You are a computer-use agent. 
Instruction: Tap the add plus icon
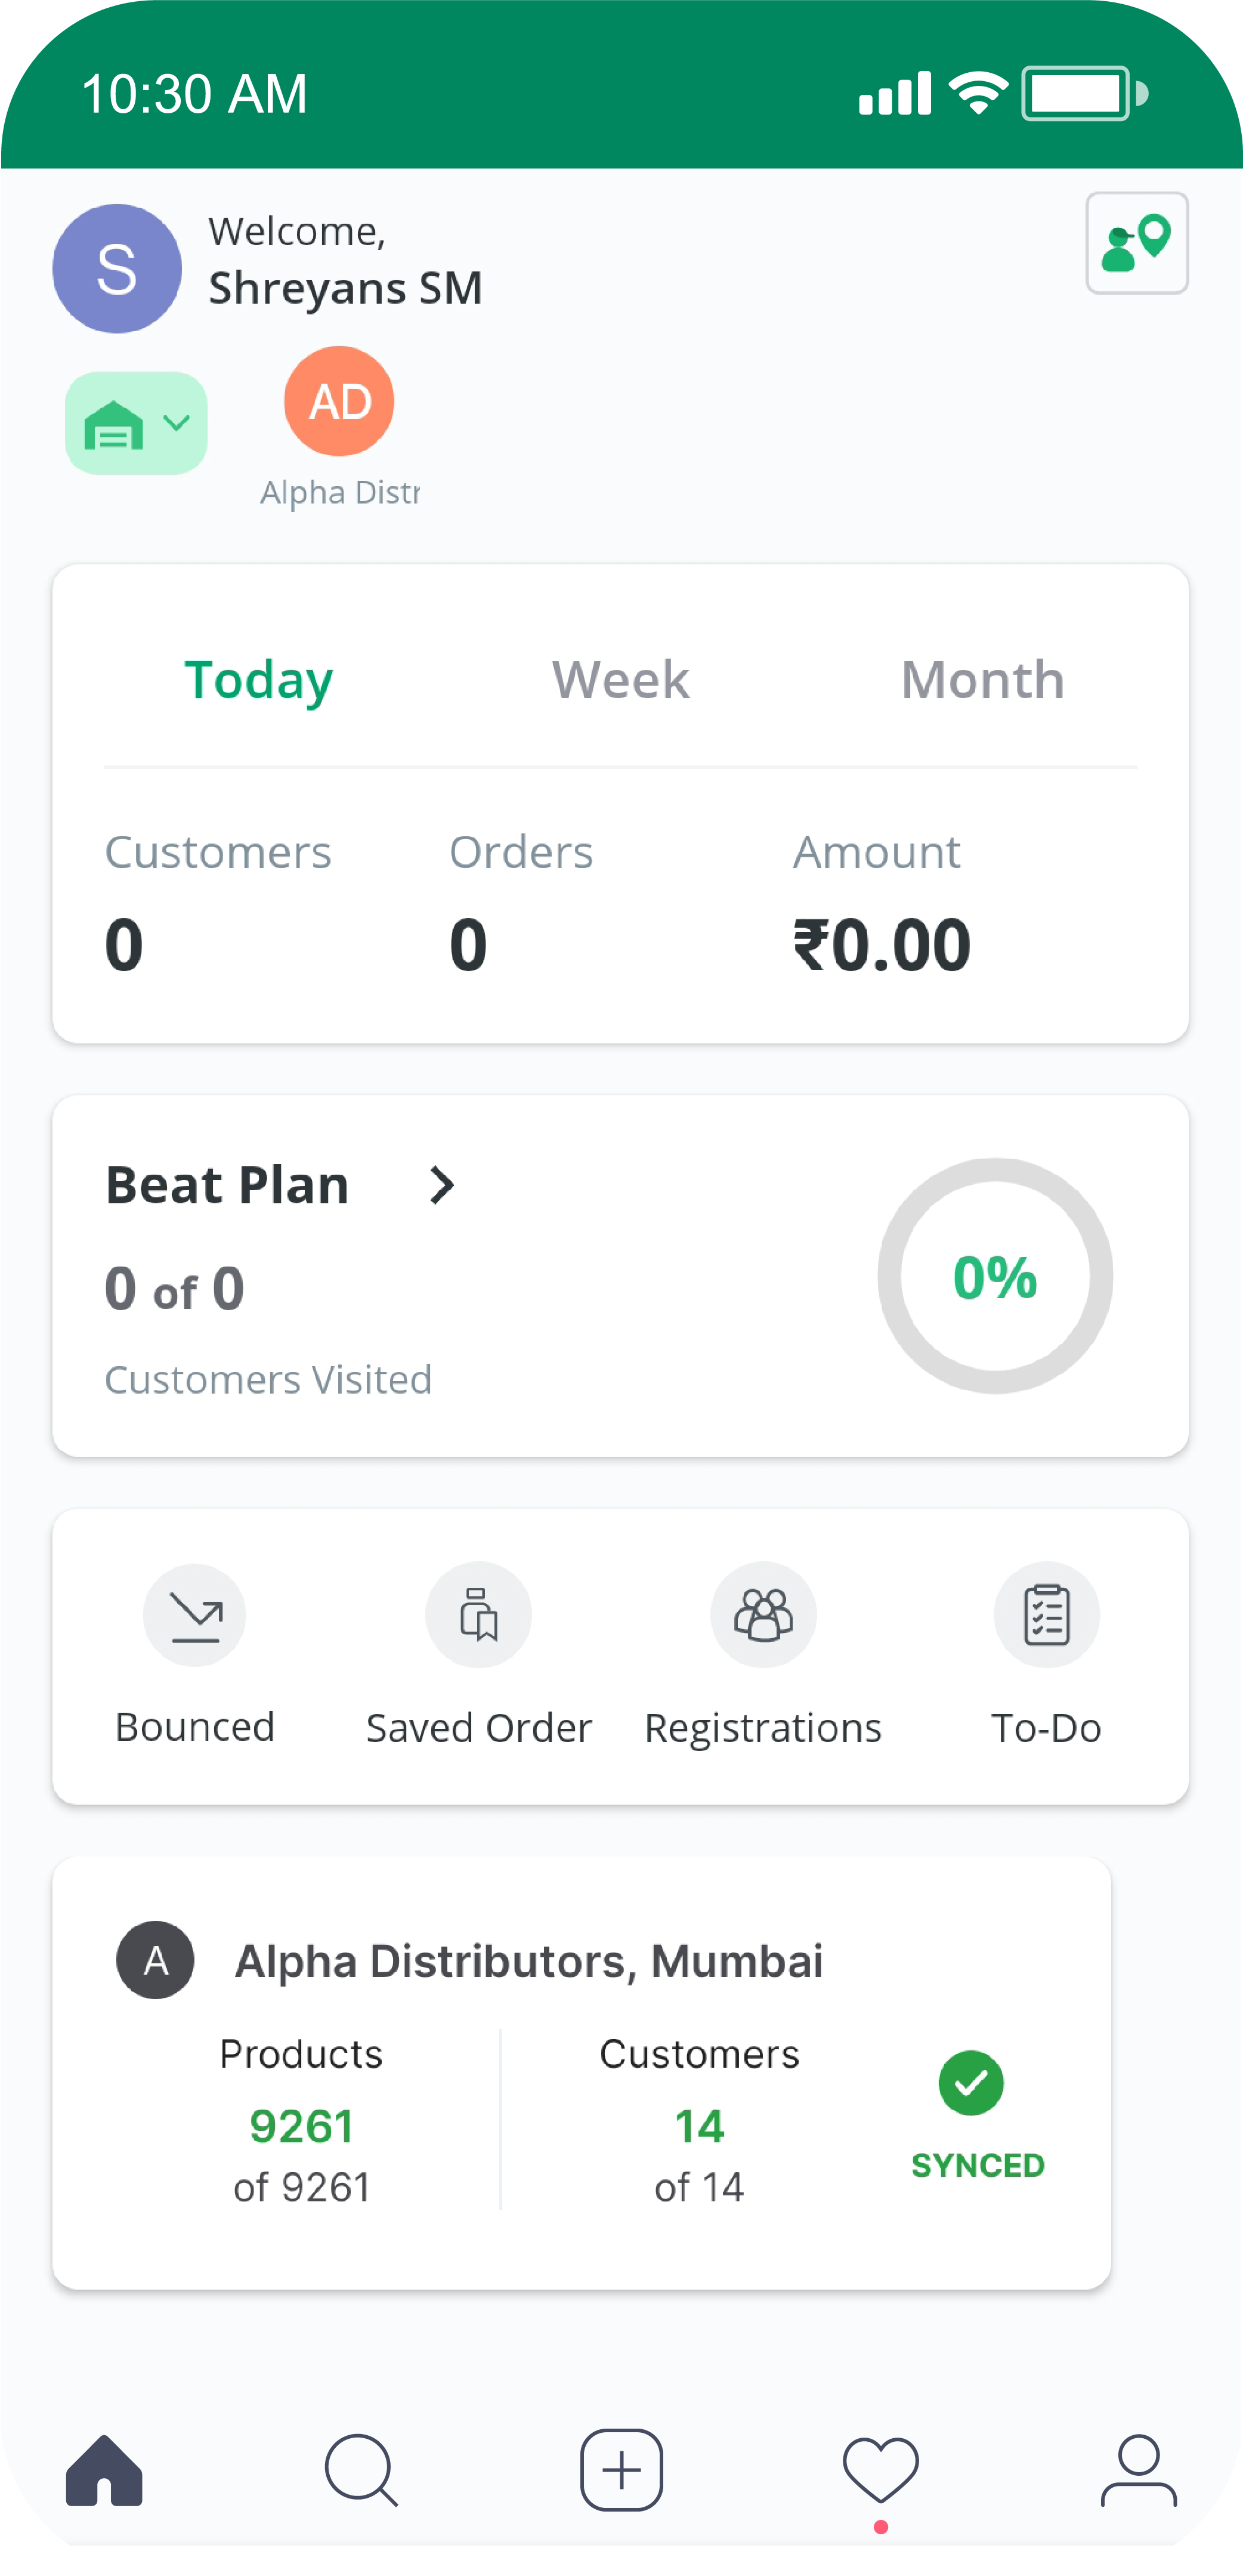(x=621, y=2470)
